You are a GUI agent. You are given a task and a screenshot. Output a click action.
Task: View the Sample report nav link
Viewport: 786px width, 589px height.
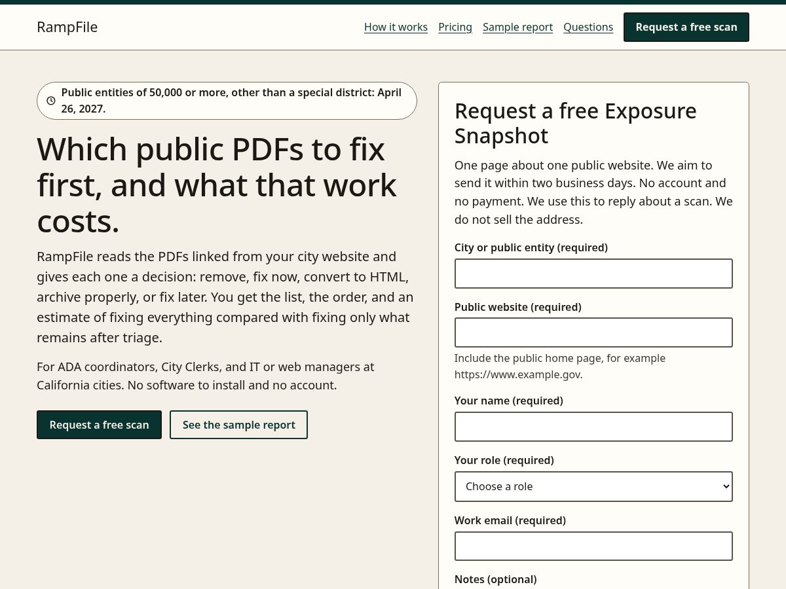click(x=517, y=27)
